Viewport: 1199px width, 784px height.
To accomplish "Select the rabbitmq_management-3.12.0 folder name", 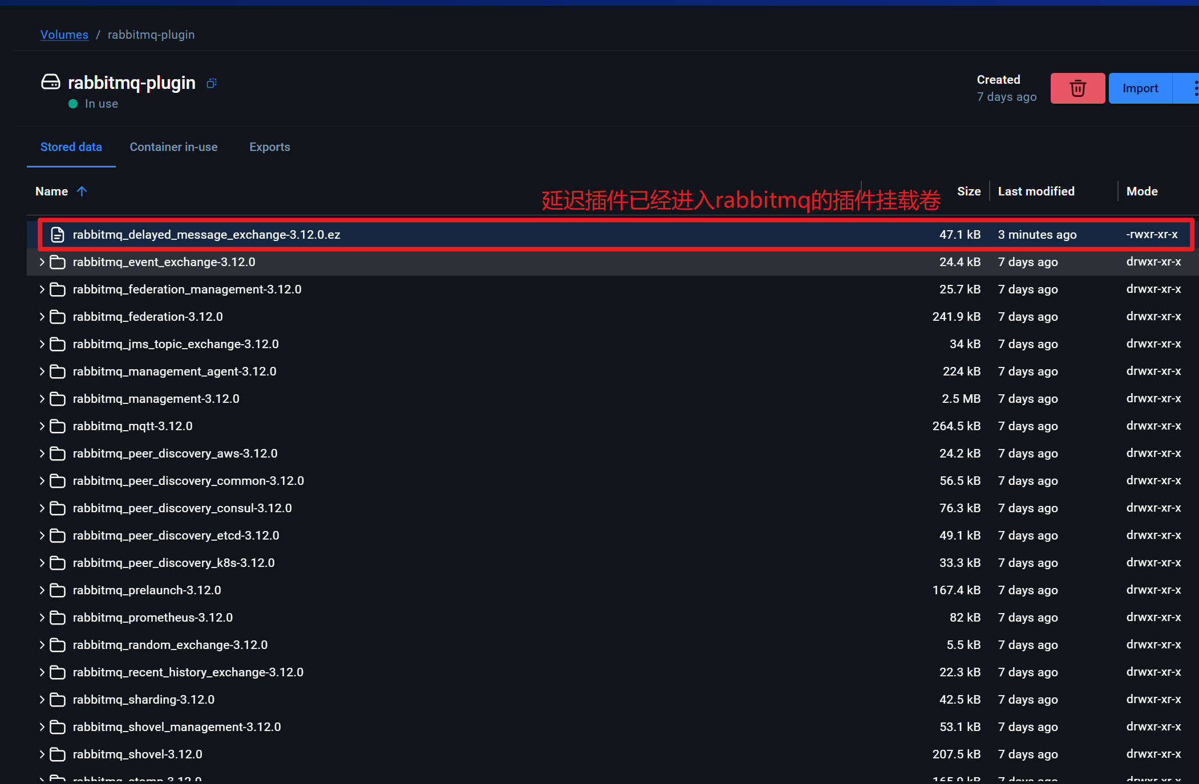I will coord(156,399).
